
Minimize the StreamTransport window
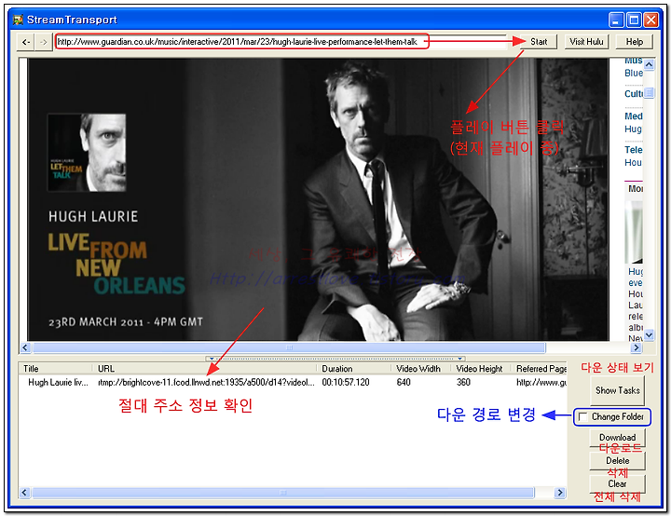click(616, 20)
